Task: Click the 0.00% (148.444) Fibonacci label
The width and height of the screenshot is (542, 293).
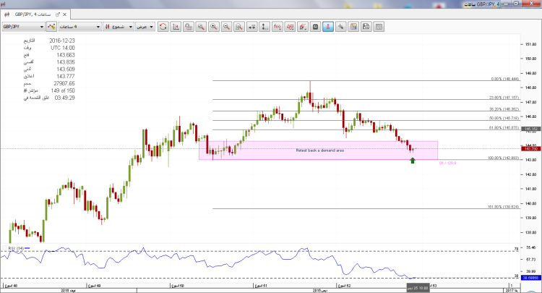Action: coord(505,79)
